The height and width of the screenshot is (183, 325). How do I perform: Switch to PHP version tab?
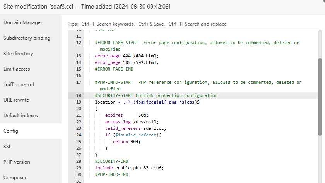(x=17, y=162)
